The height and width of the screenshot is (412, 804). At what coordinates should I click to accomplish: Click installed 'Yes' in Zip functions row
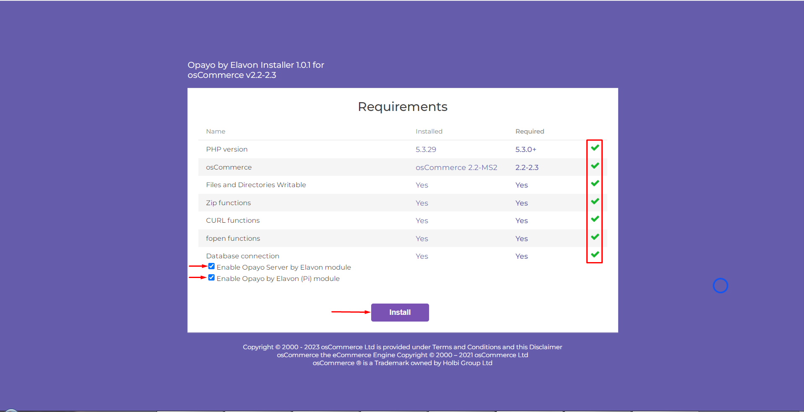click(422, 203)
